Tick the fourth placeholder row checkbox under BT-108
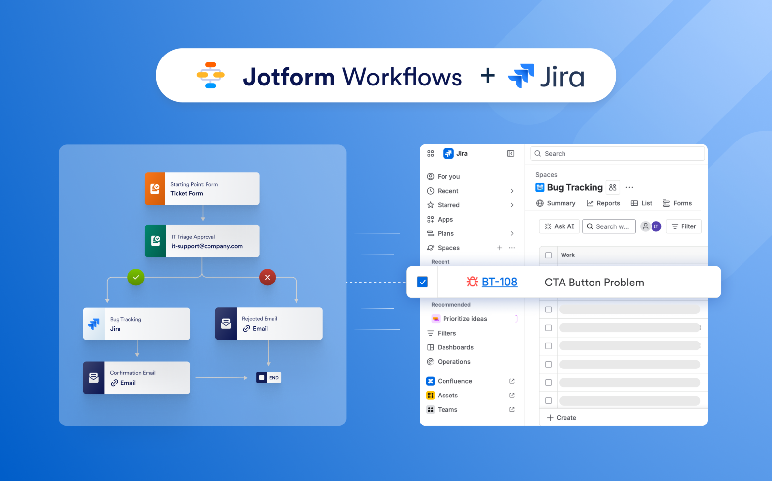Viewport: 772px width, 481px height. (549, 364)
